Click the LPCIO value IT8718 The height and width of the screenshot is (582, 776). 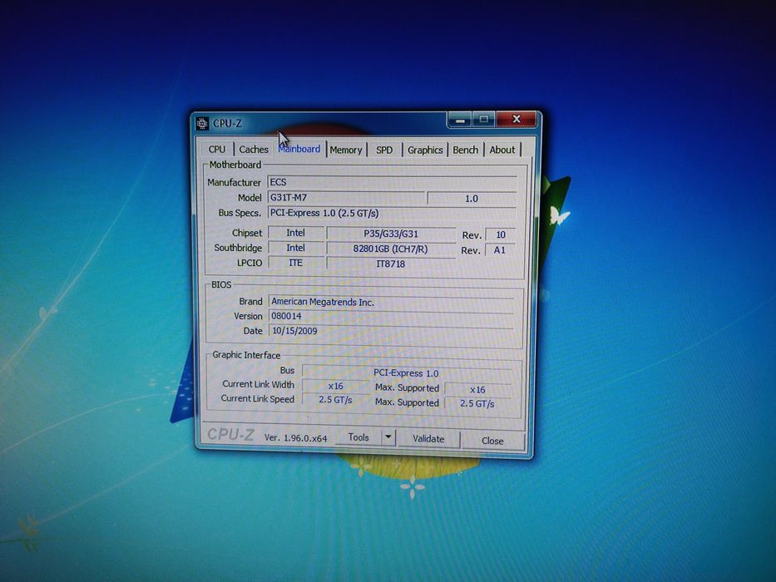[391, 264]
